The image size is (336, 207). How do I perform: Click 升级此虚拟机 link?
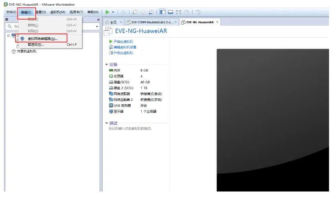123,53
